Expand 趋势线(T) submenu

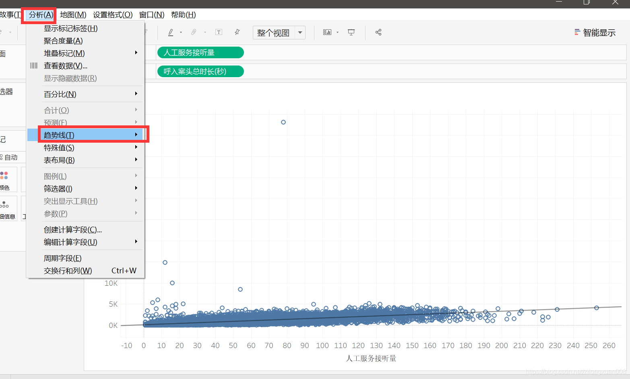click(85, 135)
